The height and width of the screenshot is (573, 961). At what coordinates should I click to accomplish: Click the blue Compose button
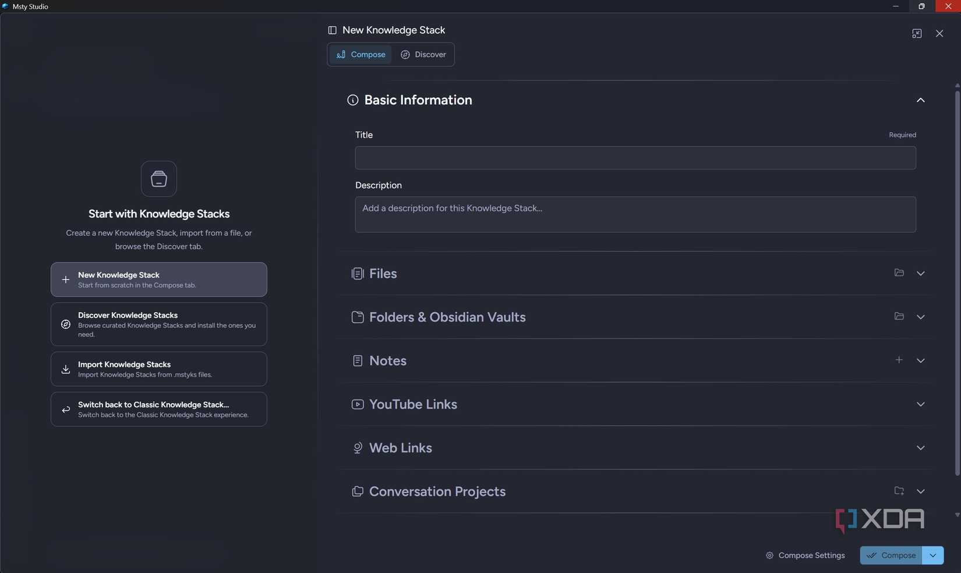tap(891, 556)
